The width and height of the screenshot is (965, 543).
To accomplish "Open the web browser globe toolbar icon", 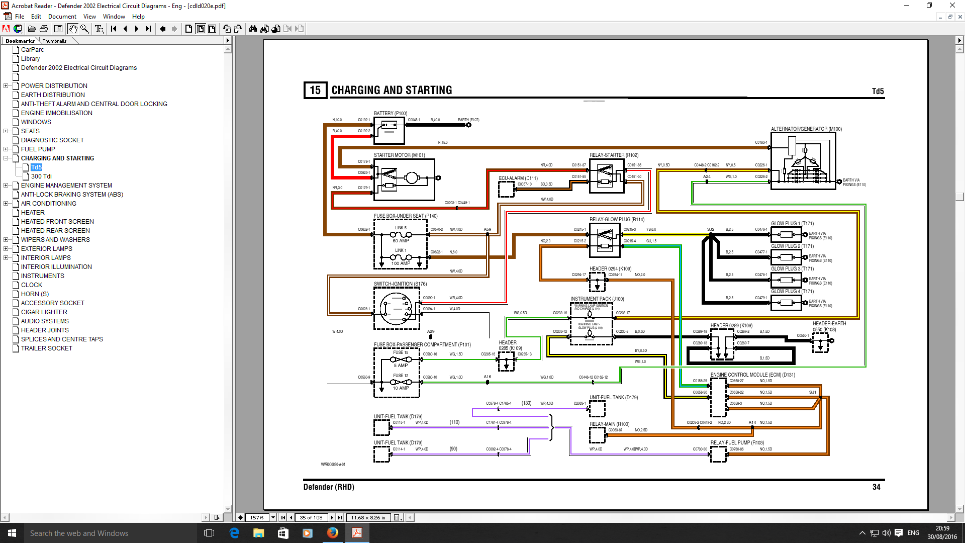I will 18,29.
